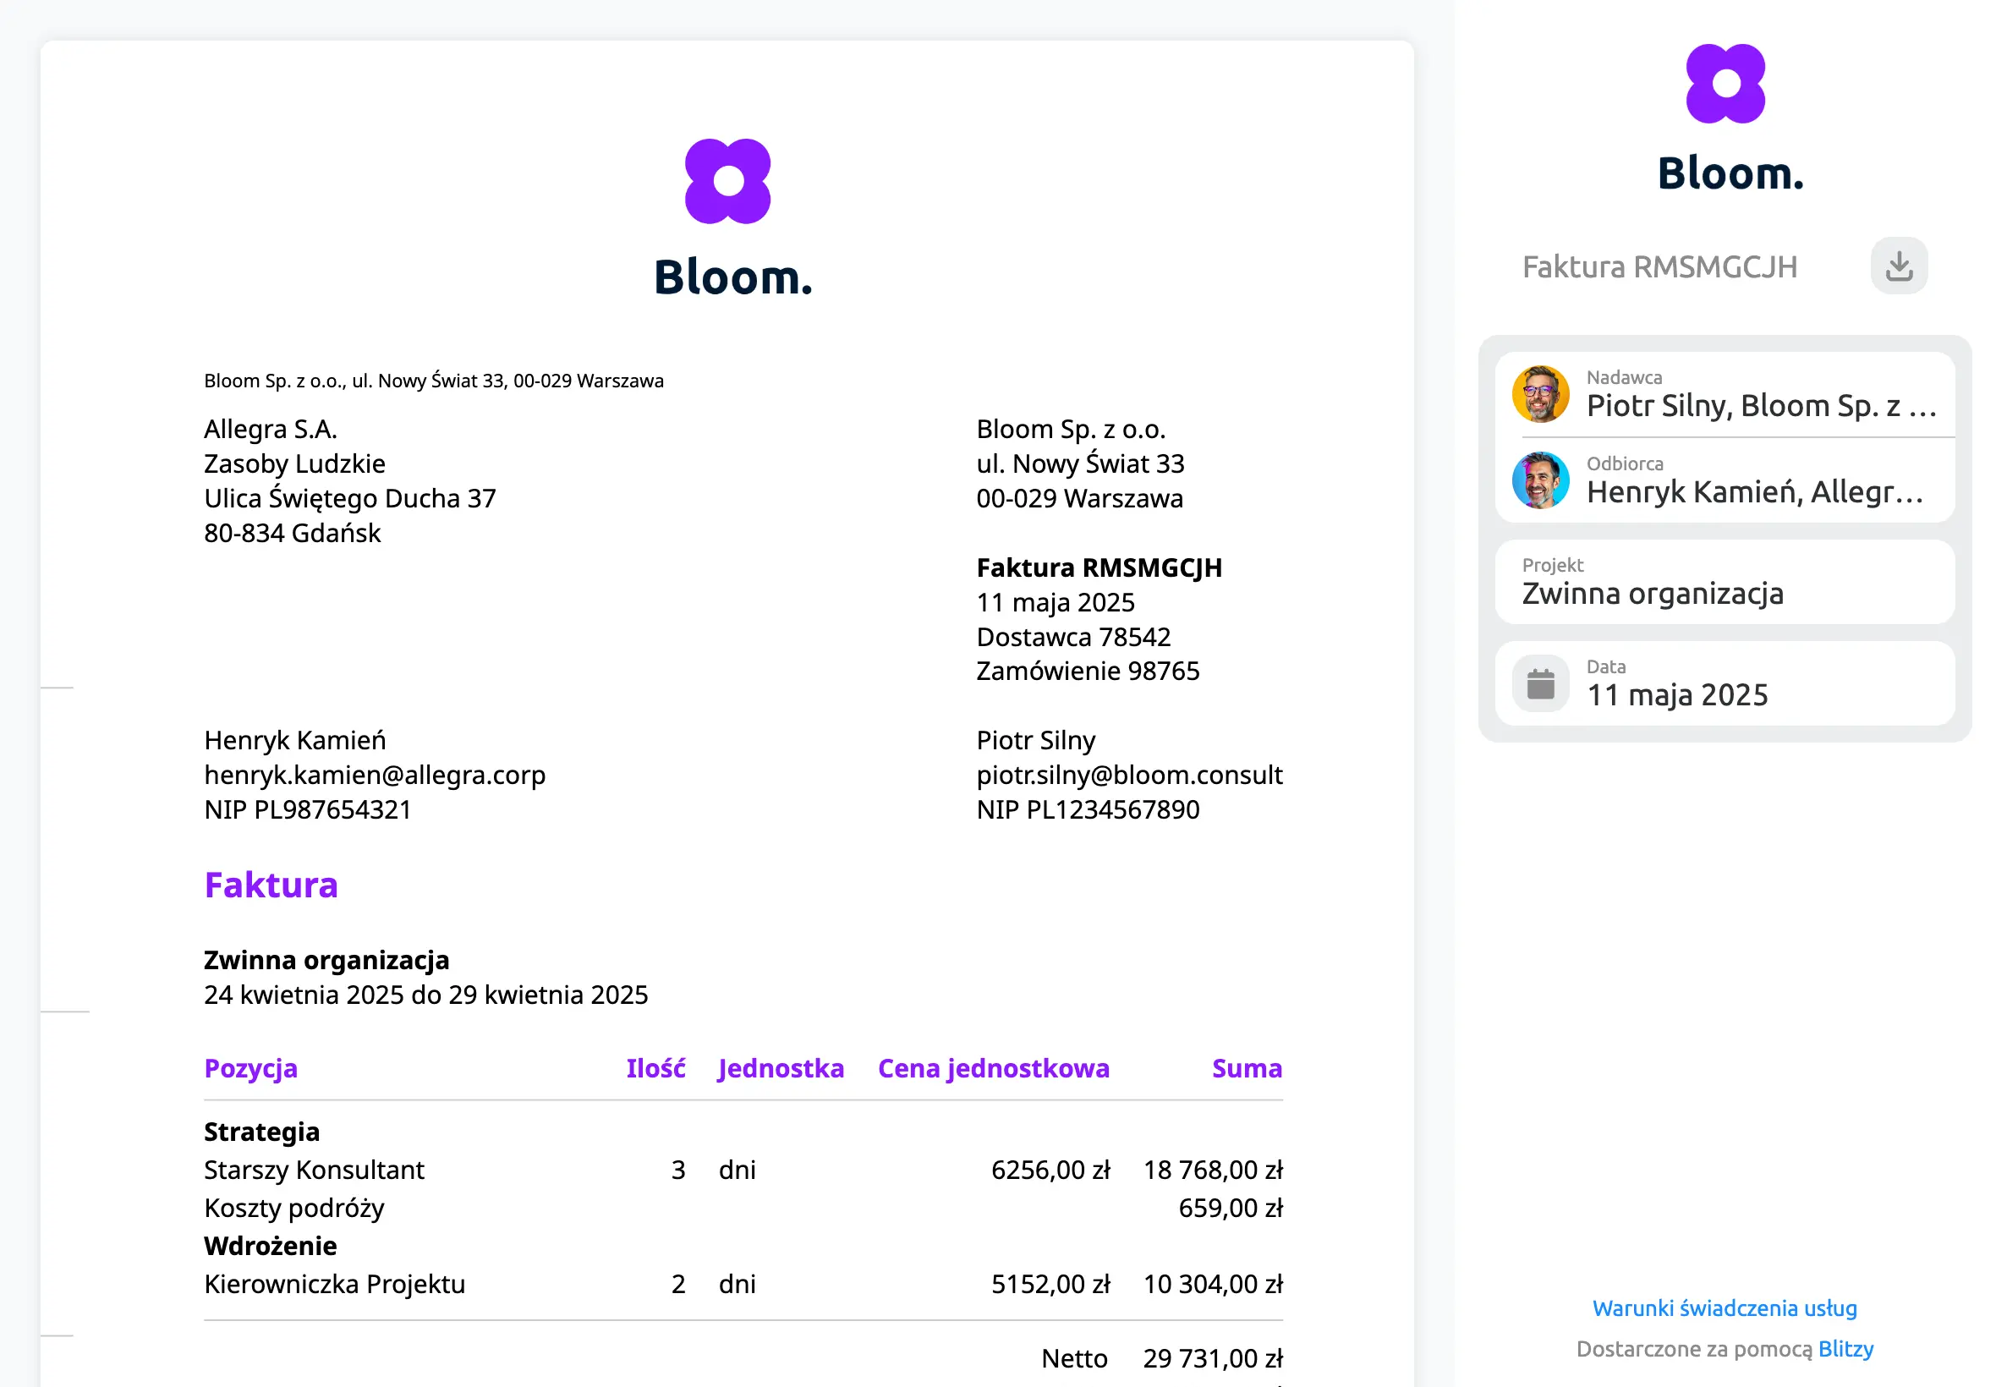Download the invoice RMSMGCJH file

coord(1899,266)
